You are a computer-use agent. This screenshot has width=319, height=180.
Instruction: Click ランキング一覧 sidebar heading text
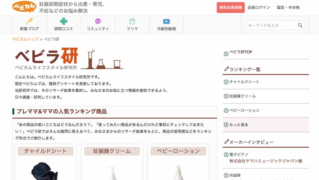tap(245, 69)
